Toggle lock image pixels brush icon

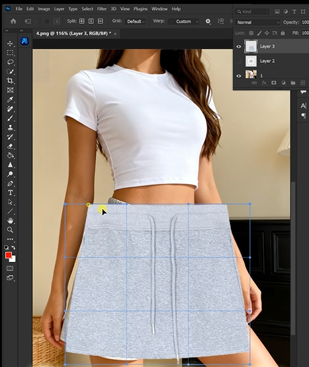(x=259, y=33)
